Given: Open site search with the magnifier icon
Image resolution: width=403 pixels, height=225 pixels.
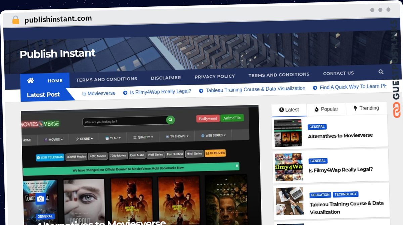Looking at the screenshot, I should pyautogui.click(x=381, y=72).
